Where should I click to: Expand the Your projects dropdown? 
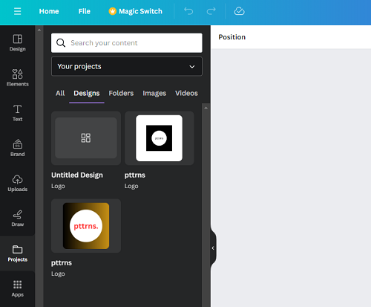click(127, 66)
